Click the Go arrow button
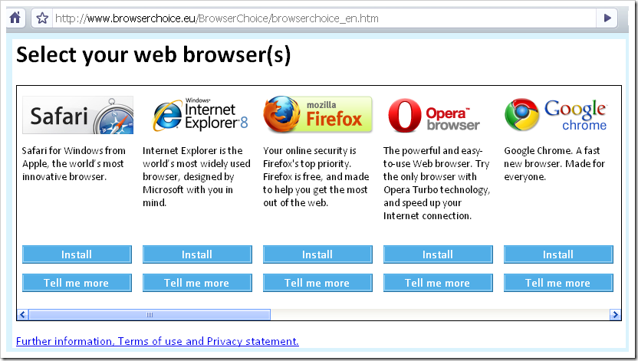Image resolution: width=638 pixels, height=361 pixels. (607, 18)
